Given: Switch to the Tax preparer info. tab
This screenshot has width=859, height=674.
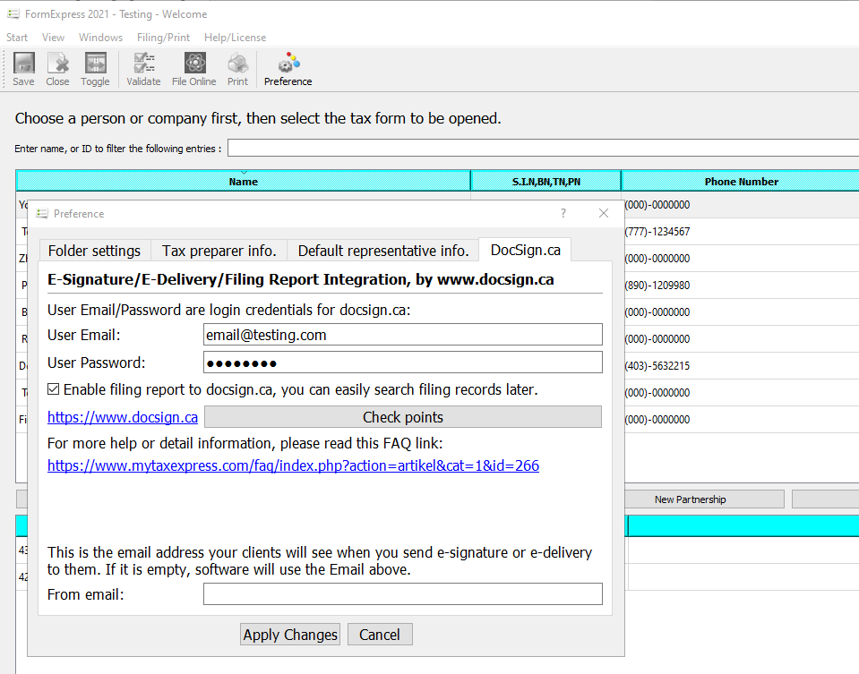Looking at the screenshot, I should 219,251.
